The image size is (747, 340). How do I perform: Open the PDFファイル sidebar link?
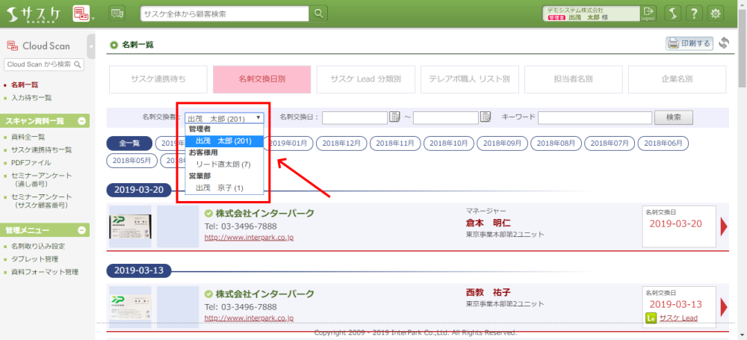tap(31, 162)
